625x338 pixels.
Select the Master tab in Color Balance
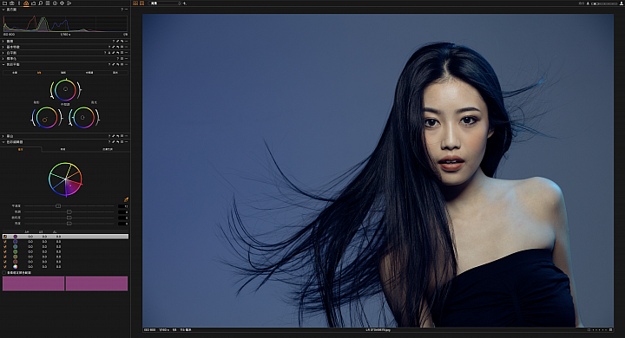pyautogui.click(x=15, y=73)
